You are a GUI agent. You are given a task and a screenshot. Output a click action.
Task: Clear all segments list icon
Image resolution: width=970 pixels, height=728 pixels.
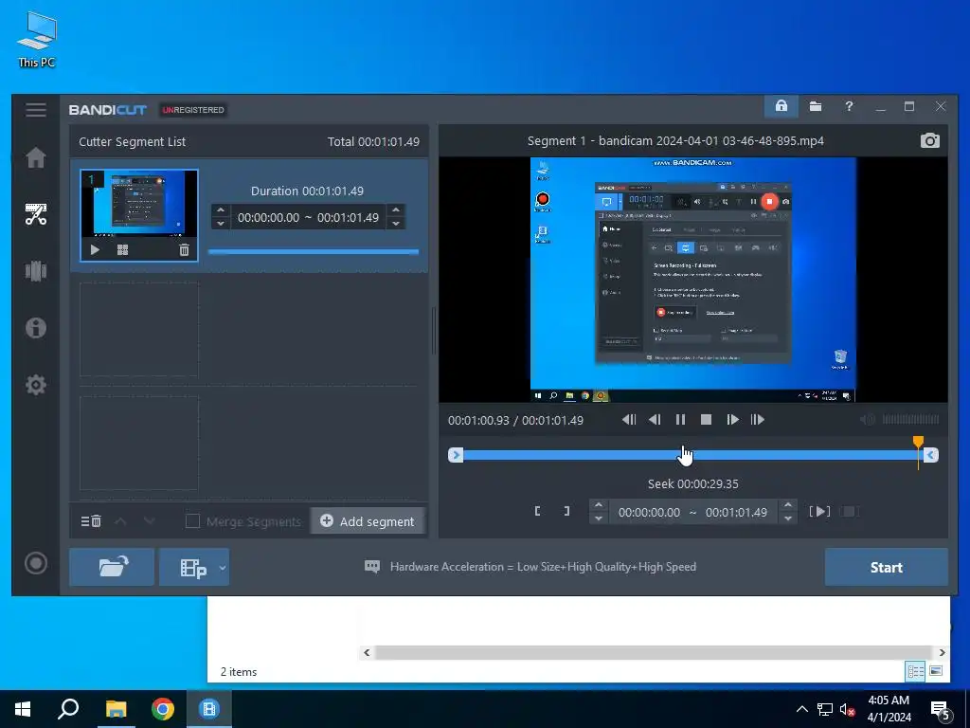(x=91, y=521)
